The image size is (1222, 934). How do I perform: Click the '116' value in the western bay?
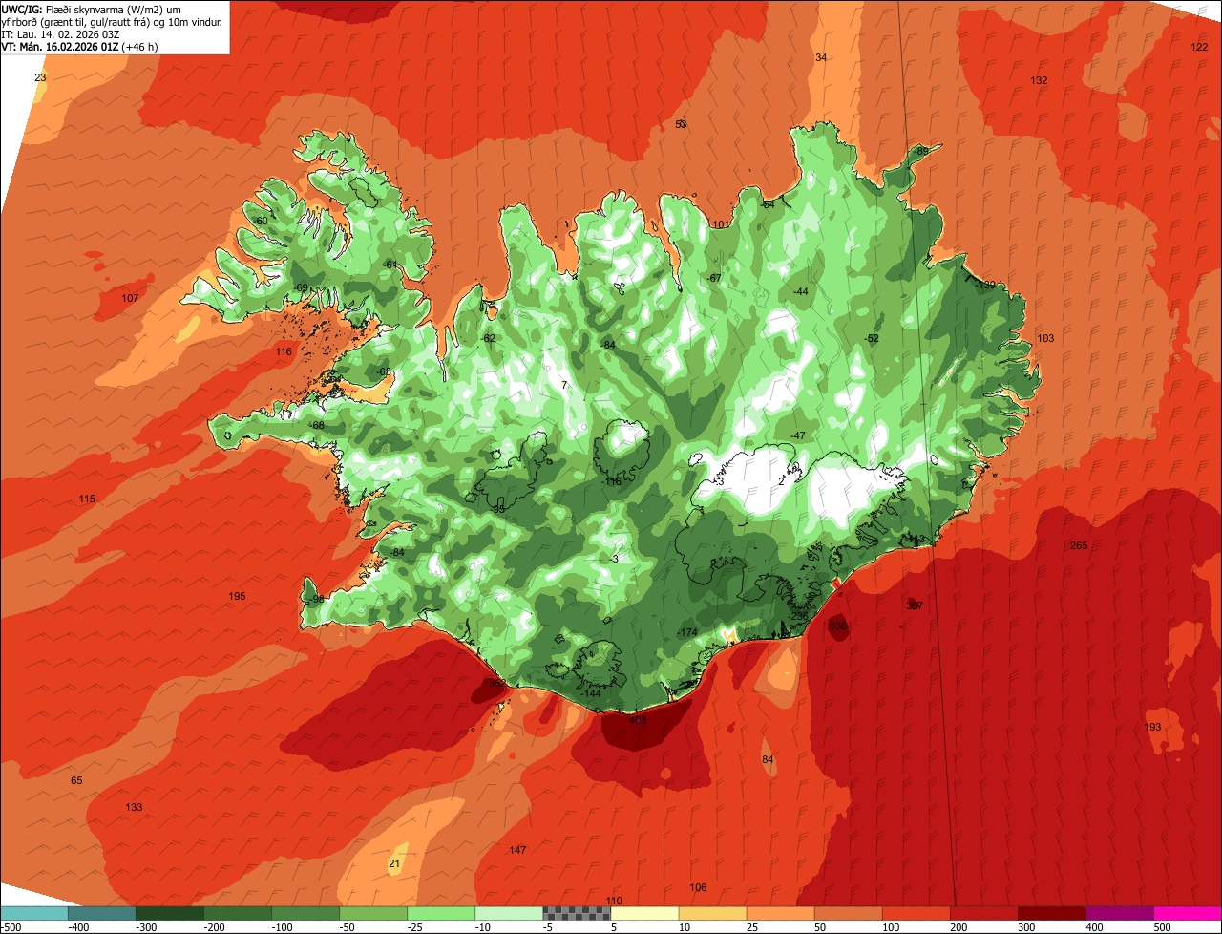tap(284, 351)
